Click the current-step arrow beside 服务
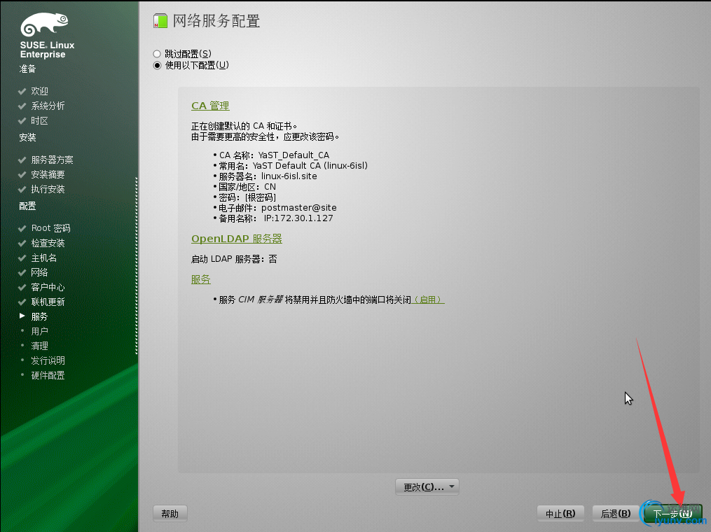Viewport: 711px width, 532px height. 22,316
